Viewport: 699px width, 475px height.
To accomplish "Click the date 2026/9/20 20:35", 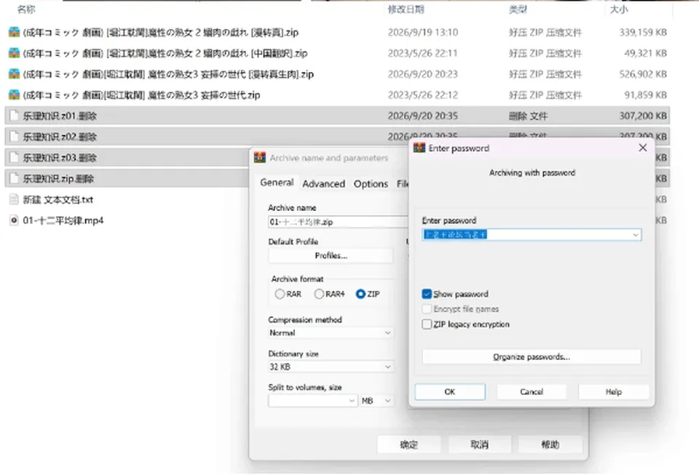I will [x=422, y=116].
